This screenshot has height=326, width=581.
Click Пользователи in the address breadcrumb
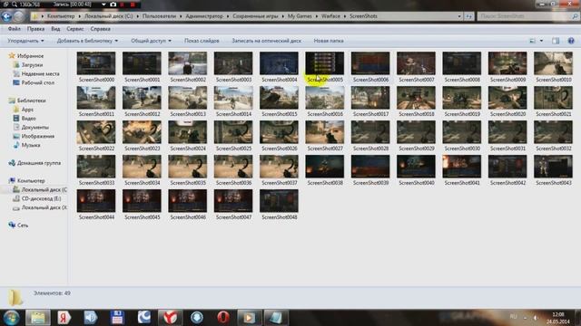pos(159,16)
